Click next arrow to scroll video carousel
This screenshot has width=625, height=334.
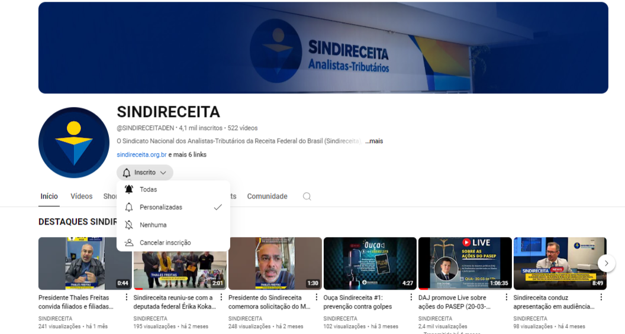coord(606,263)
